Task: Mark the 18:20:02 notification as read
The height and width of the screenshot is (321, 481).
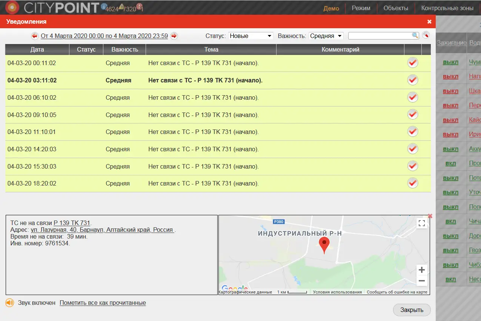Action: coord(413,183)
